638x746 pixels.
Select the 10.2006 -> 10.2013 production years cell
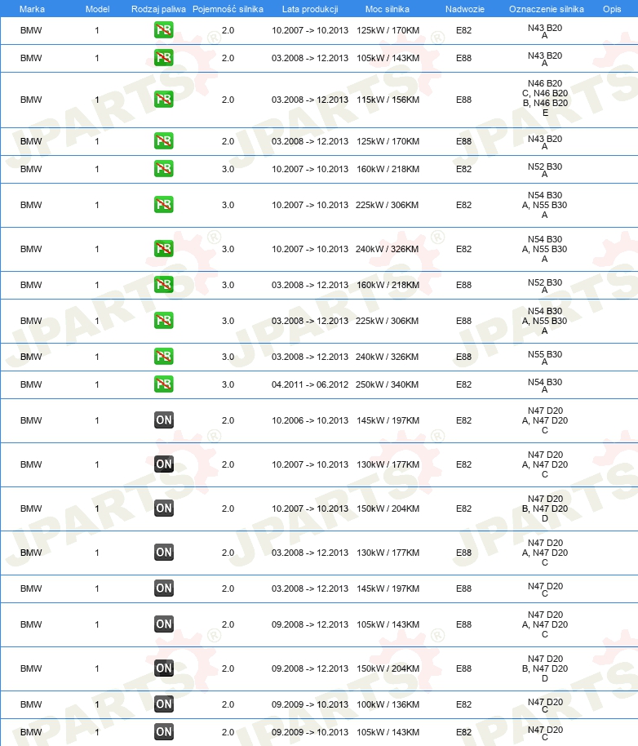(x=310, y=420)
